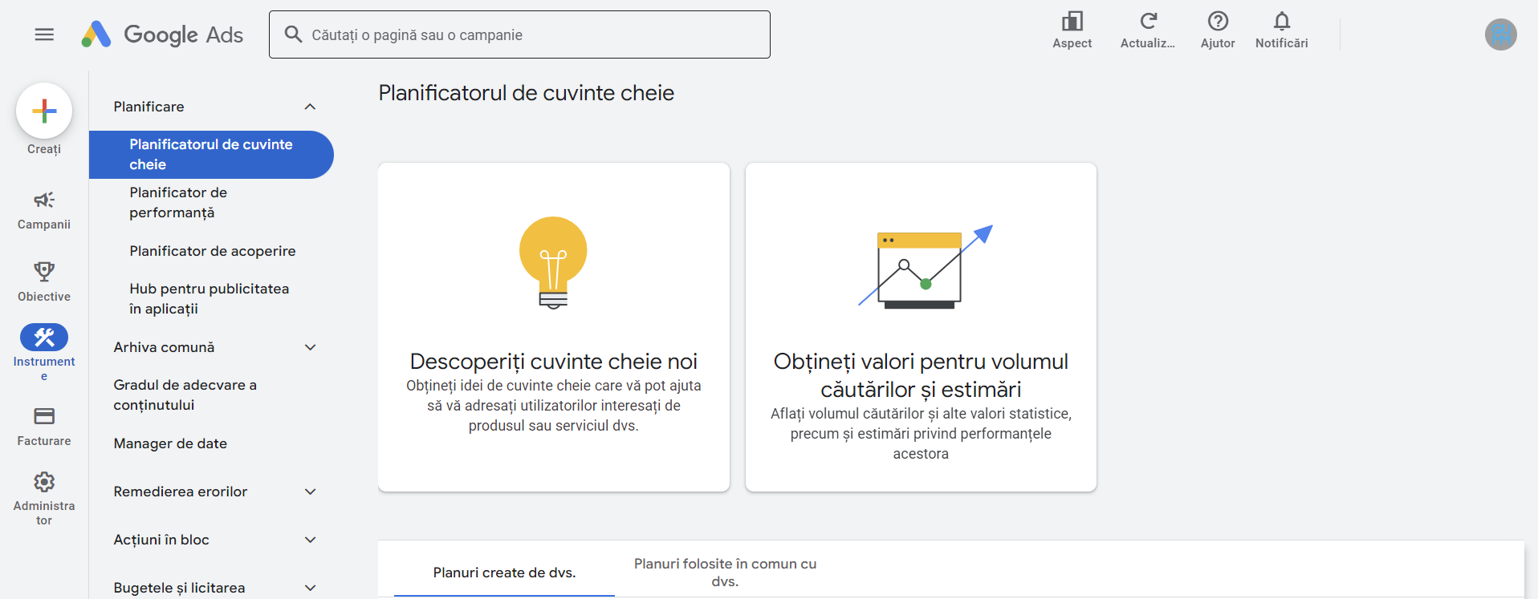Click the Planificatorul de cuvinte cheie heading

tap(526, 93)
